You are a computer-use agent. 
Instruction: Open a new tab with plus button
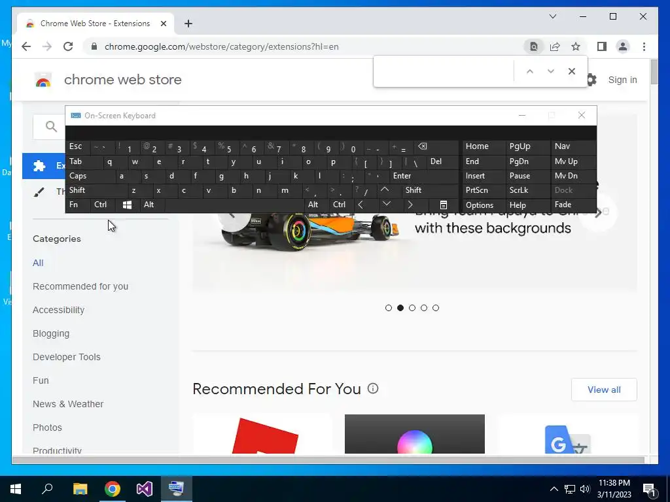point(188,24)
